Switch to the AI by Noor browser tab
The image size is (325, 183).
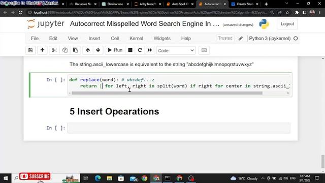coord(148,4)
